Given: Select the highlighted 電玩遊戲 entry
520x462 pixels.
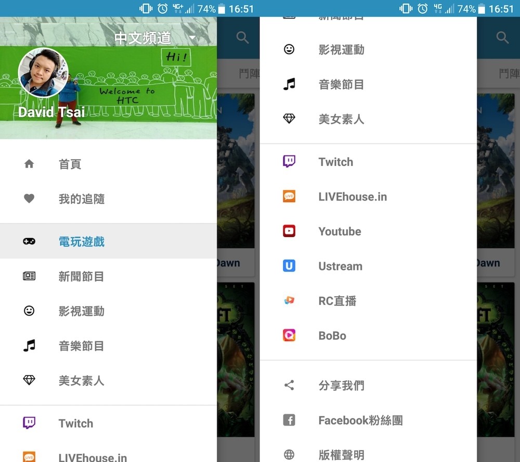Looking at the screenshot, I should tap(109, 241).
